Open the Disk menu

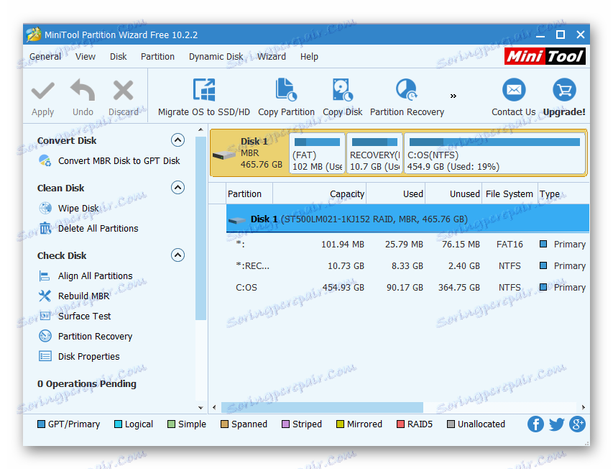118,57
